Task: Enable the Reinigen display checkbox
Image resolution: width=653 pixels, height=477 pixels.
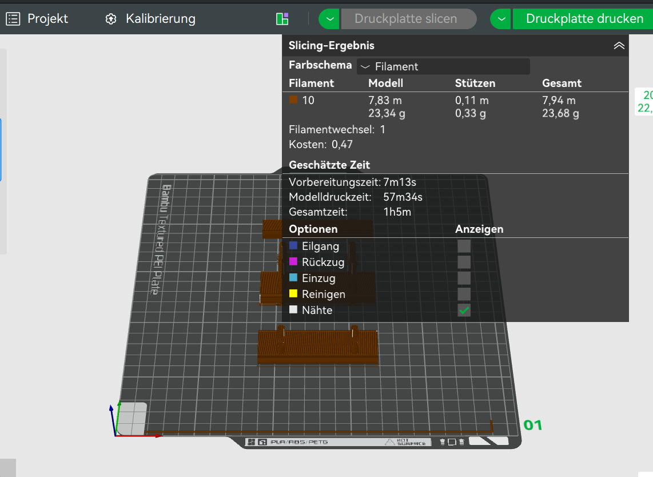Action: (x=464, y=294)
